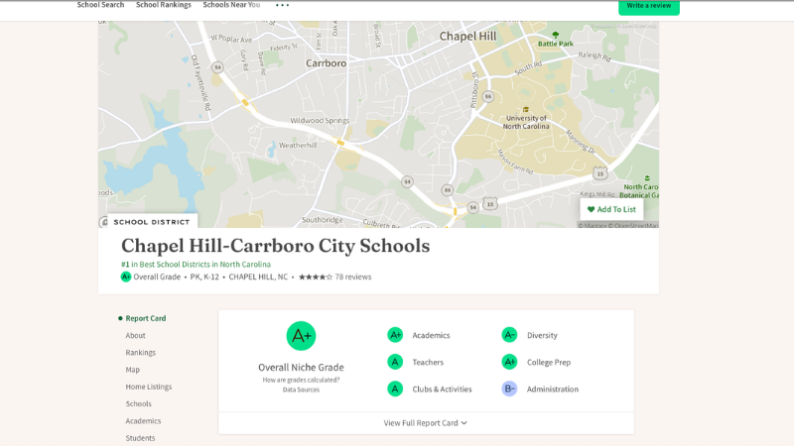
Task: Click Battle Park marker on map
Action: click(556, 40)
